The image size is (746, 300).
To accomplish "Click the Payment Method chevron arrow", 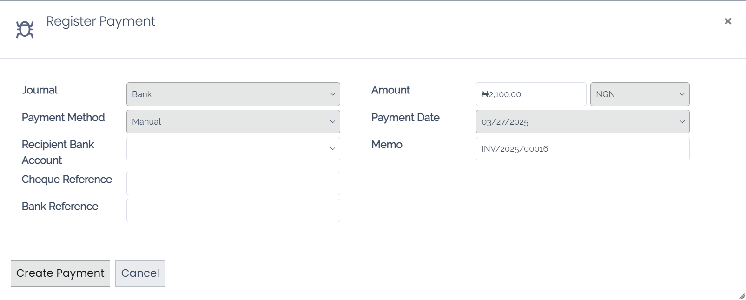I will tap(333, 122).
